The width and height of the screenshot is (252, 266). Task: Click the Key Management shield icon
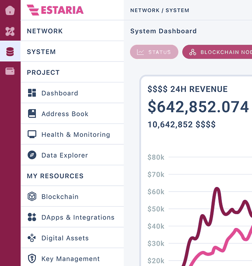pyautogui.click(x=32, y=258)
